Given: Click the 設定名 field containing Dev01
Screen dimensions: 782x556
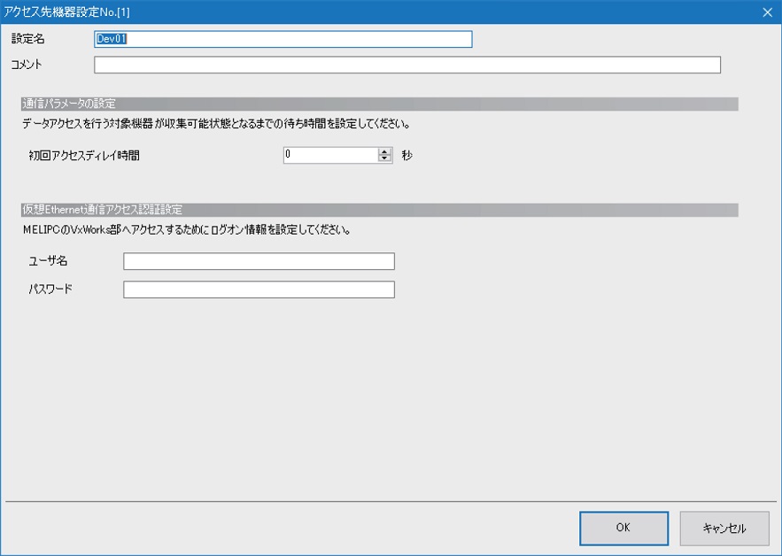Looking at the screenshot, I should click(x=283, y=39).
